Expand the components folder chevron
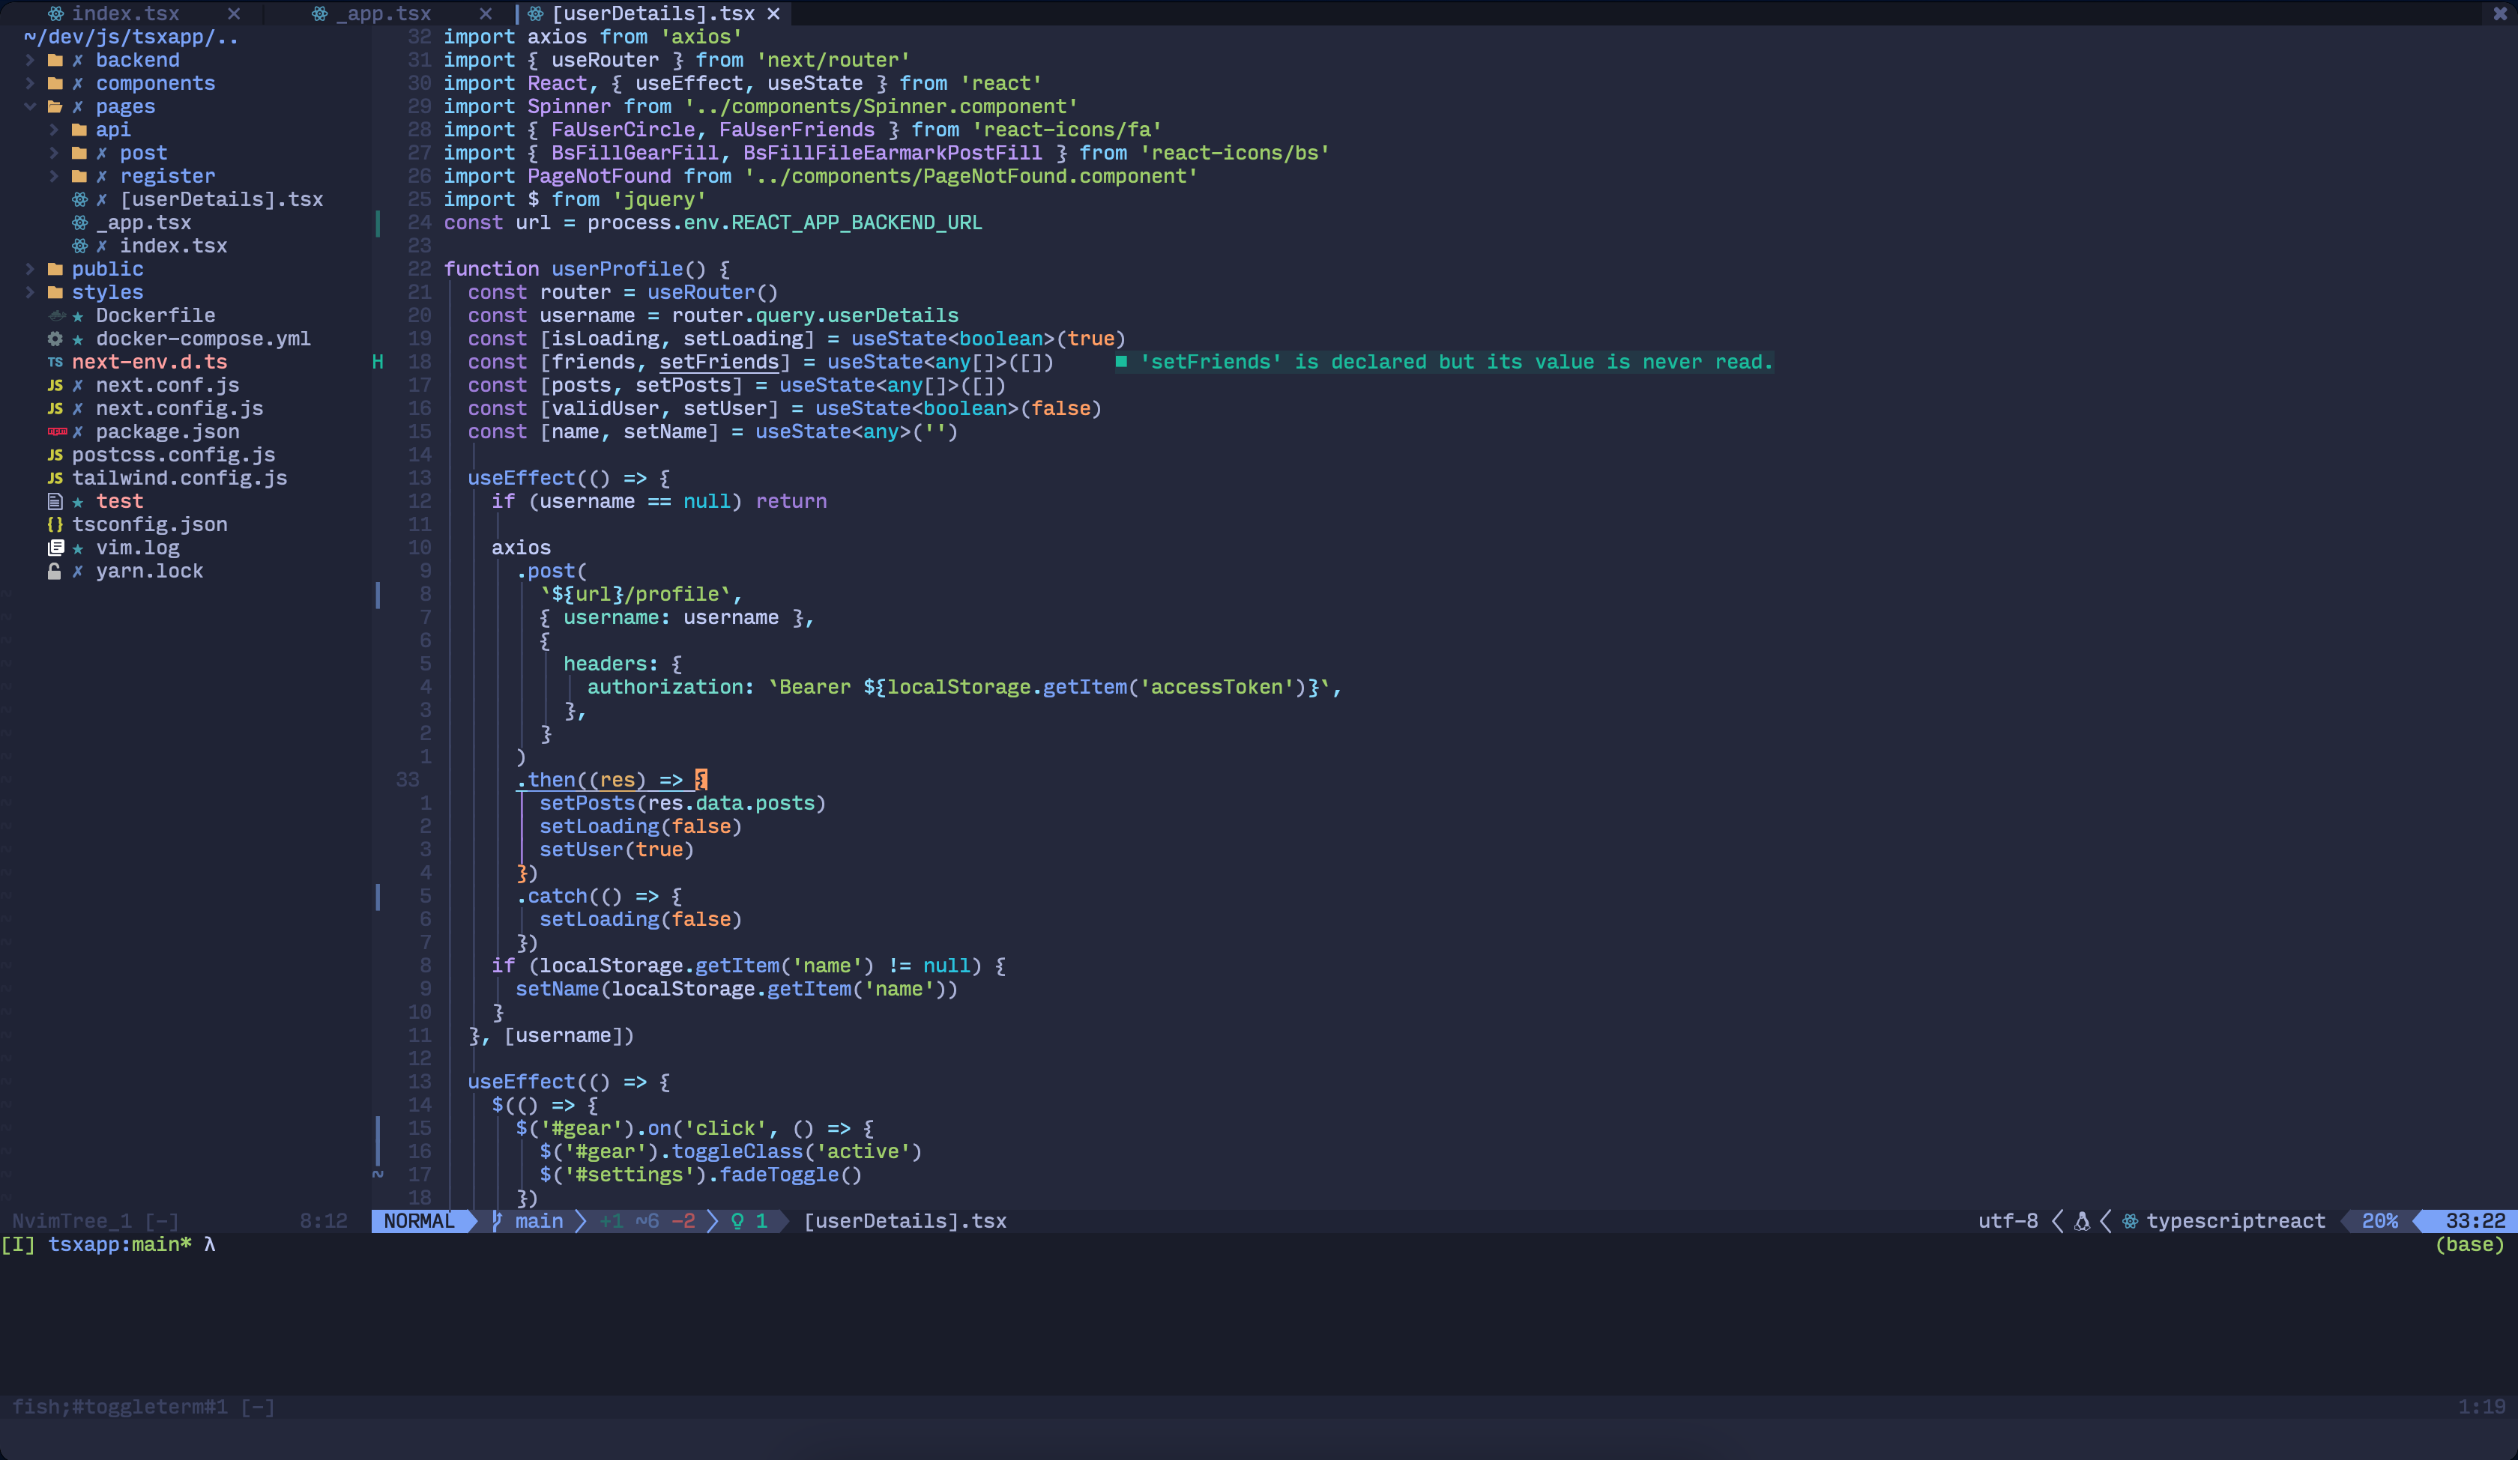Screen dimensions: 2518x1460 [x=30, y=83]
